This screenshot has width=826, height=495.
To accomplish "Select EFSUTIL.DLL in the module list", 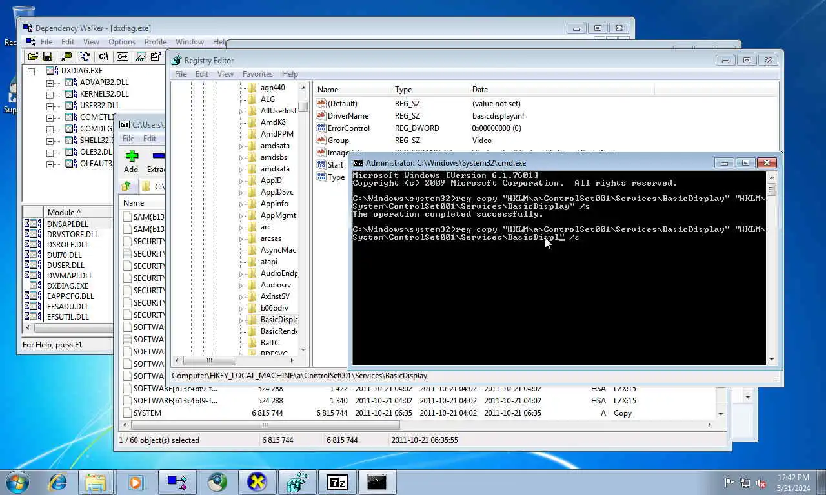I will click(68, 316).
